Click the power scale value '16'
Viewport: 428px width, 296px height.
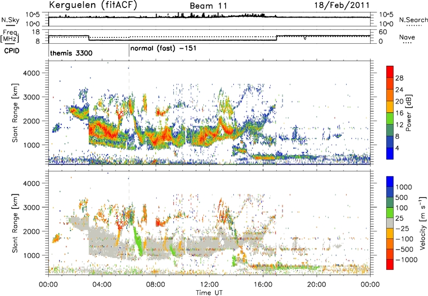(399, 113)
